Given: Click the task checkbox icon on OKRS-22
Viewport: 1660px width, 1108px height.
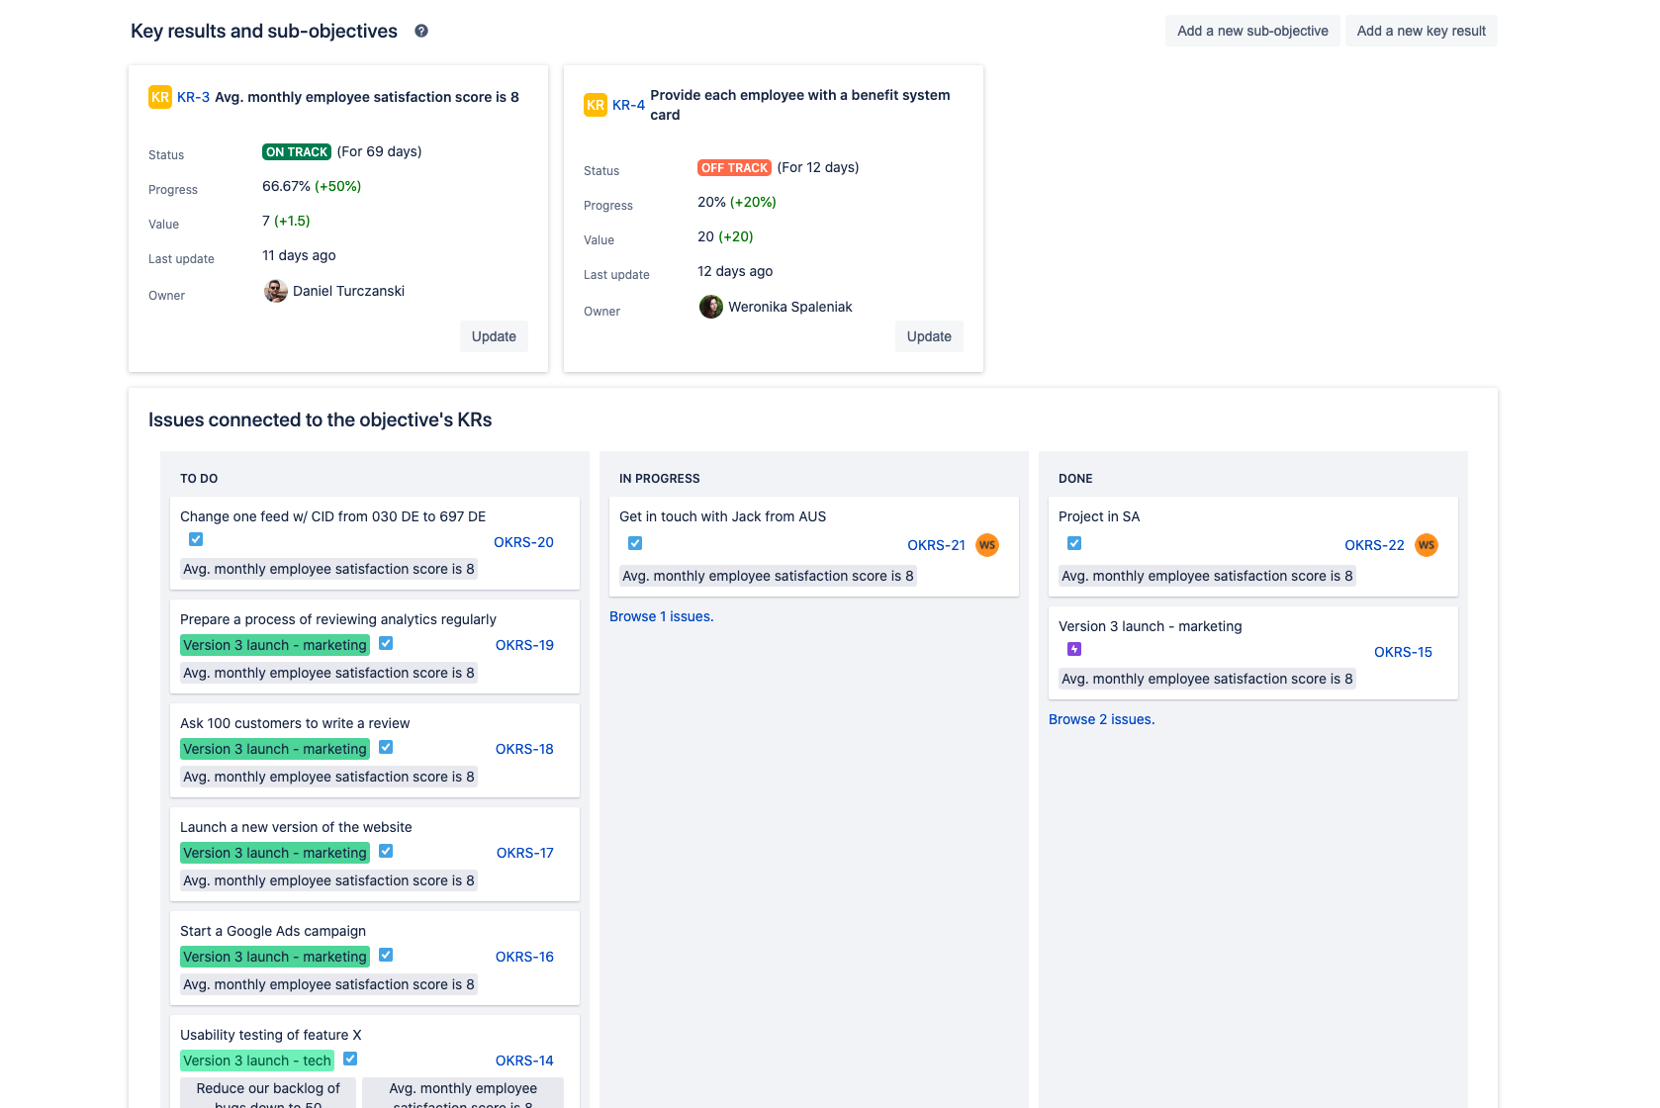Looking at the screenshot, I should coord(1074,543).
